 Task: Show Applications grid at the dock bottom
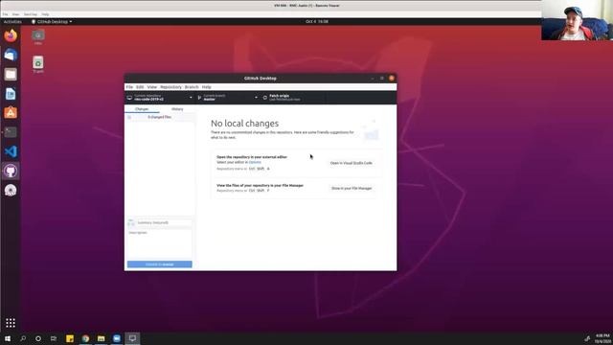[11, 323]
